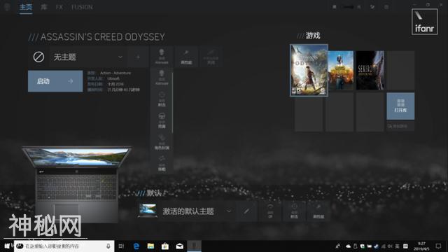Open Microsoft Edge from the taskbar
Viewport: 448px width, 252px height.
click(136, 246)
